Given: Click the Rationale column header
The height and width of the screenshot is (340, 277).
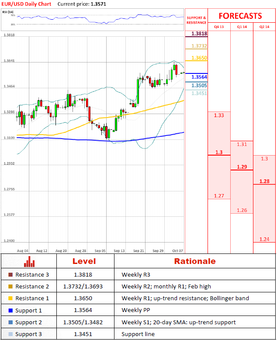Looking at the screenshot, I should coord(195,261).
